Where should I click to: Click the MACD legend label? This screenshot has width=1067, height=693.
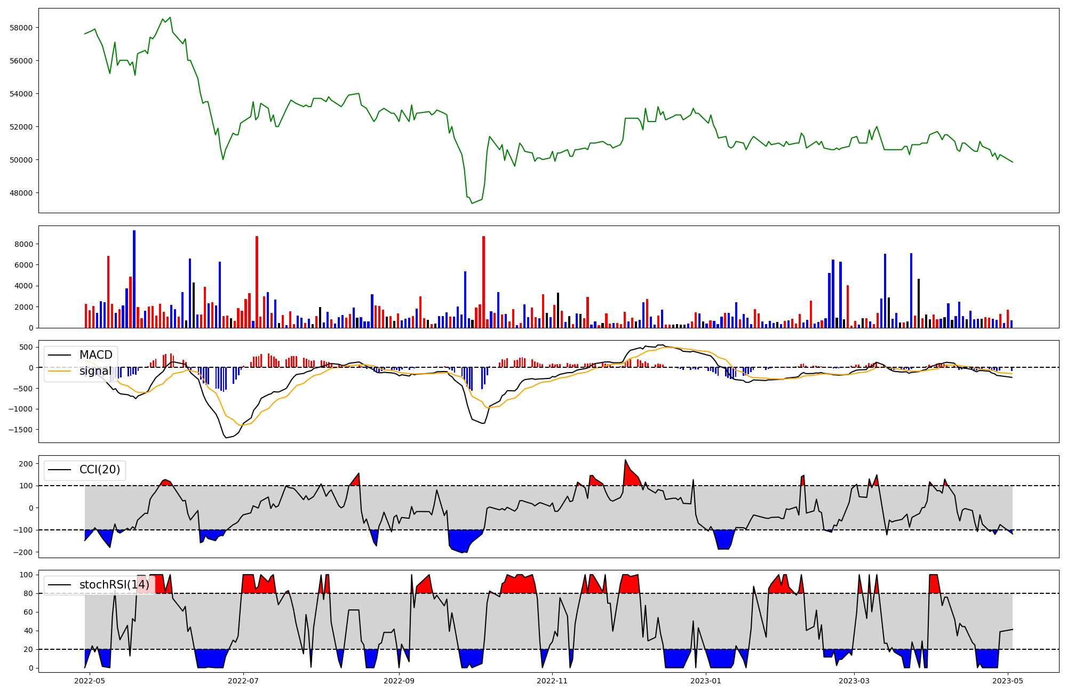click(x=95, y=355)
